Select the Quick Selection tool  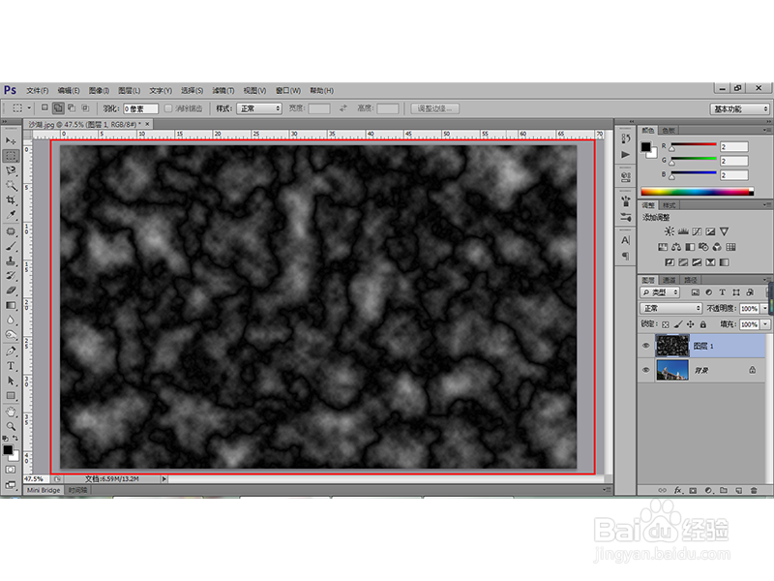point(11,186)
